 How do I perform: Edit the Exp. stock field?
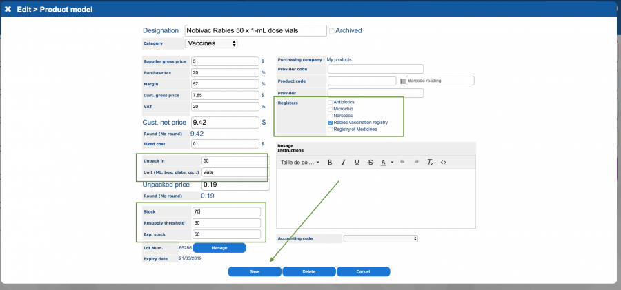click(227, 234)
